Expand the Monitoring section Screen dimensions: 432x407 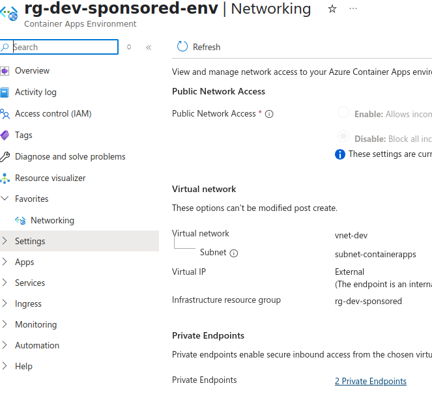[5, 324]
